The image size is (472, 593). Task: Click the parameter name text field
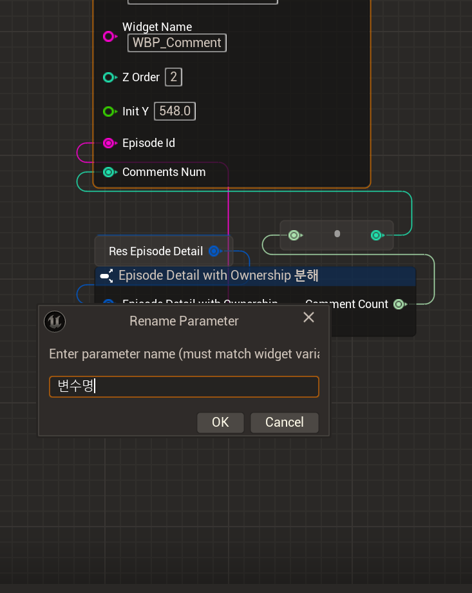coord(184,387)
